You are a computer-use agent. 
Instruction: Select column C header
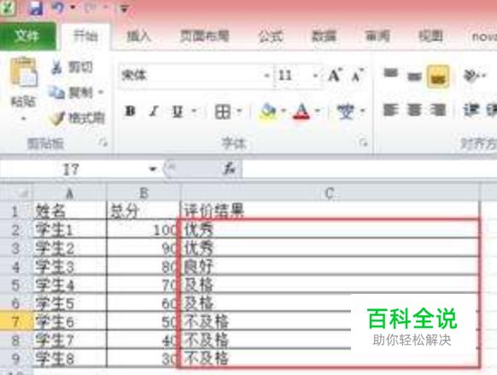click(x=330, y=193)
